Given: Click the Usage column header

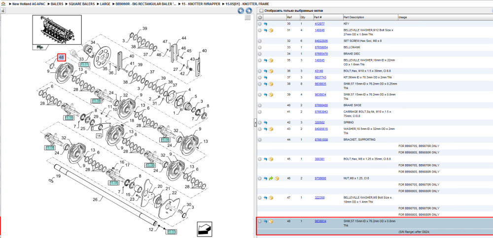Looking at the screenshot, I should tap(402, 17).
